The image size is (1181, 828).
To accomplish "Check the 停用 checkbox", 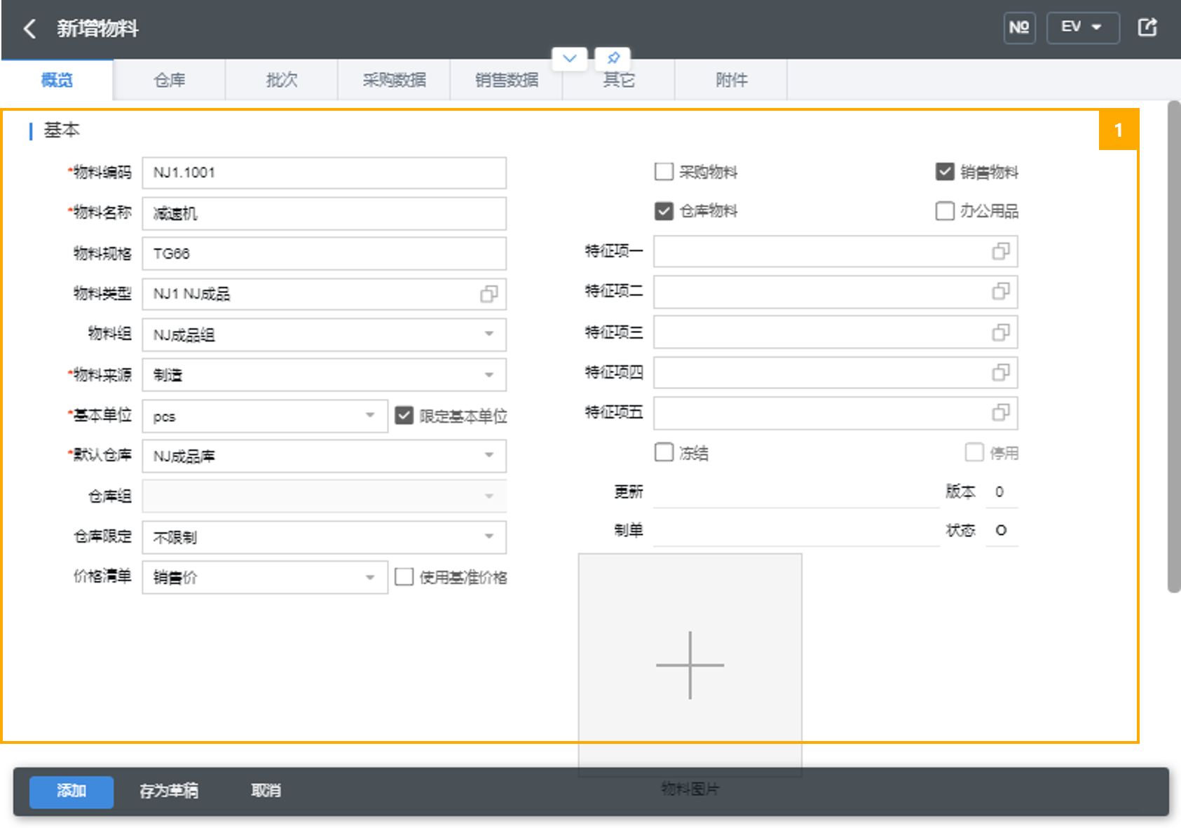I will (974, 452).
